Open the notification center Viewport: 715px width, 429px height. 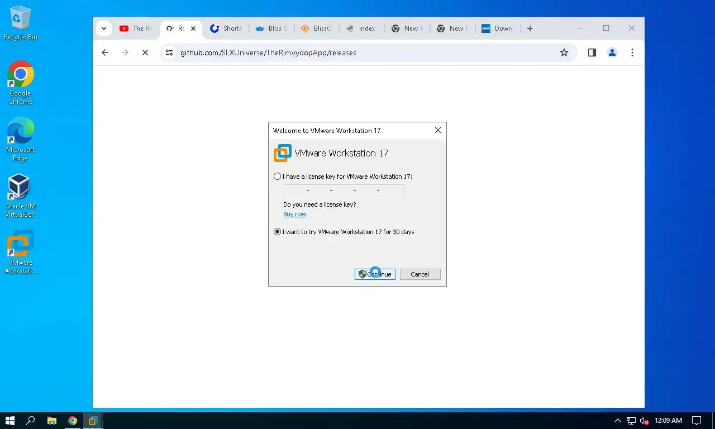point(697,421)
